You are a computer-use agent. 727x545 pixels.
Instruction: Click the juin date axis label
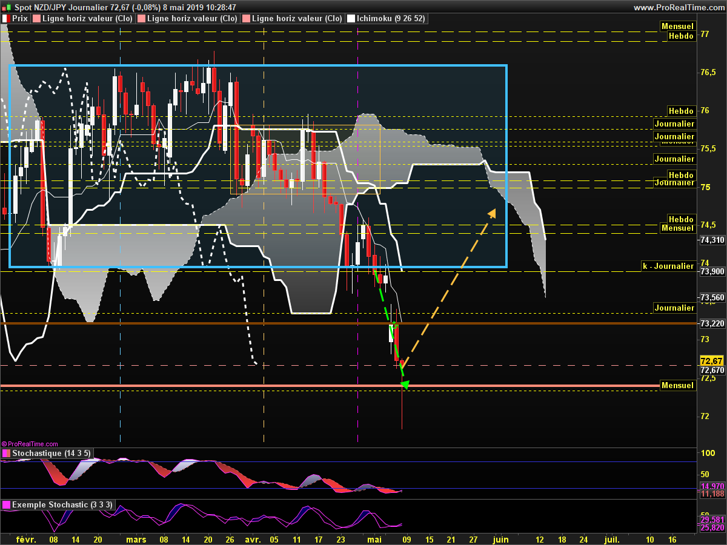click(500, 539)
